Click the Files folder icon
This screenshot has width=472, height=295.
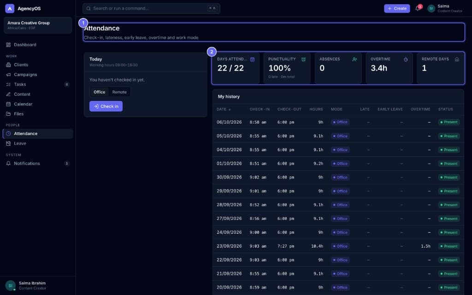coord(8,114)
